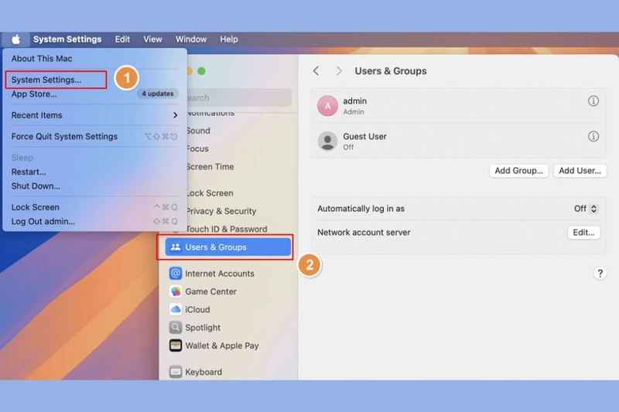Screen dimensions: 619x412
Task: Select Privacy & Security in sidebar
Action: pos(221,211)
